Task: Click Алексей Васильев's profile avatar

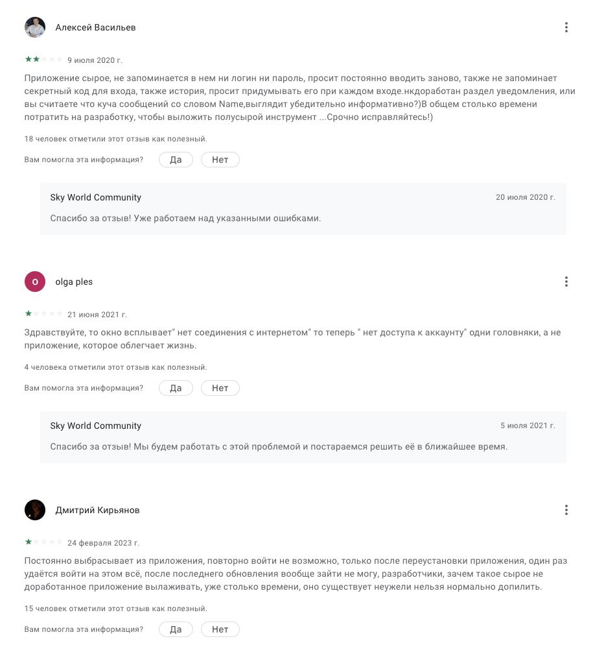Action: pos(35,27)
